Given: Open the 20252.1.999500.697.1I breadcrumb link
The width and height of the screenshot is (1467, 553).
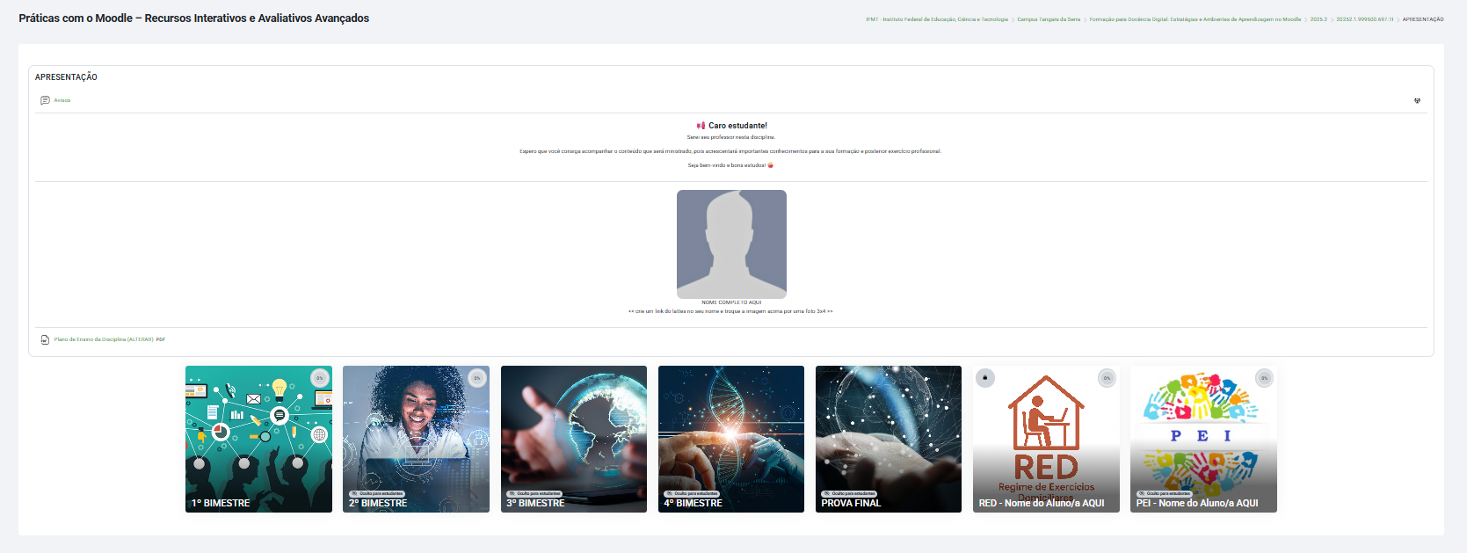Looking at the screenshot, I should coord(1365,19).
